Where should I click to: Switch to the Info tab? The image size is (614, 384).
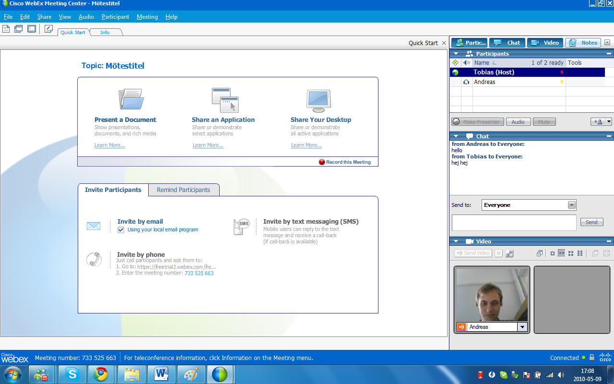tap(105, 32)
